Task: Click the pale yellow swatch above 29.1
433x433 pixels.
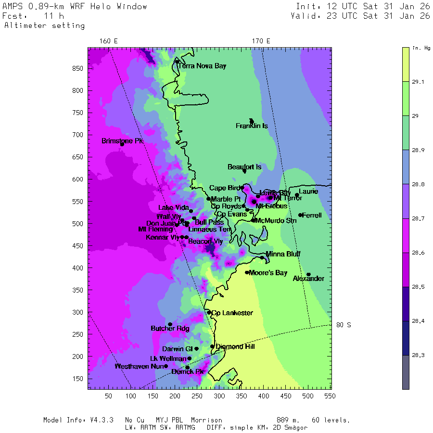Action: click(x=406, y=64)
